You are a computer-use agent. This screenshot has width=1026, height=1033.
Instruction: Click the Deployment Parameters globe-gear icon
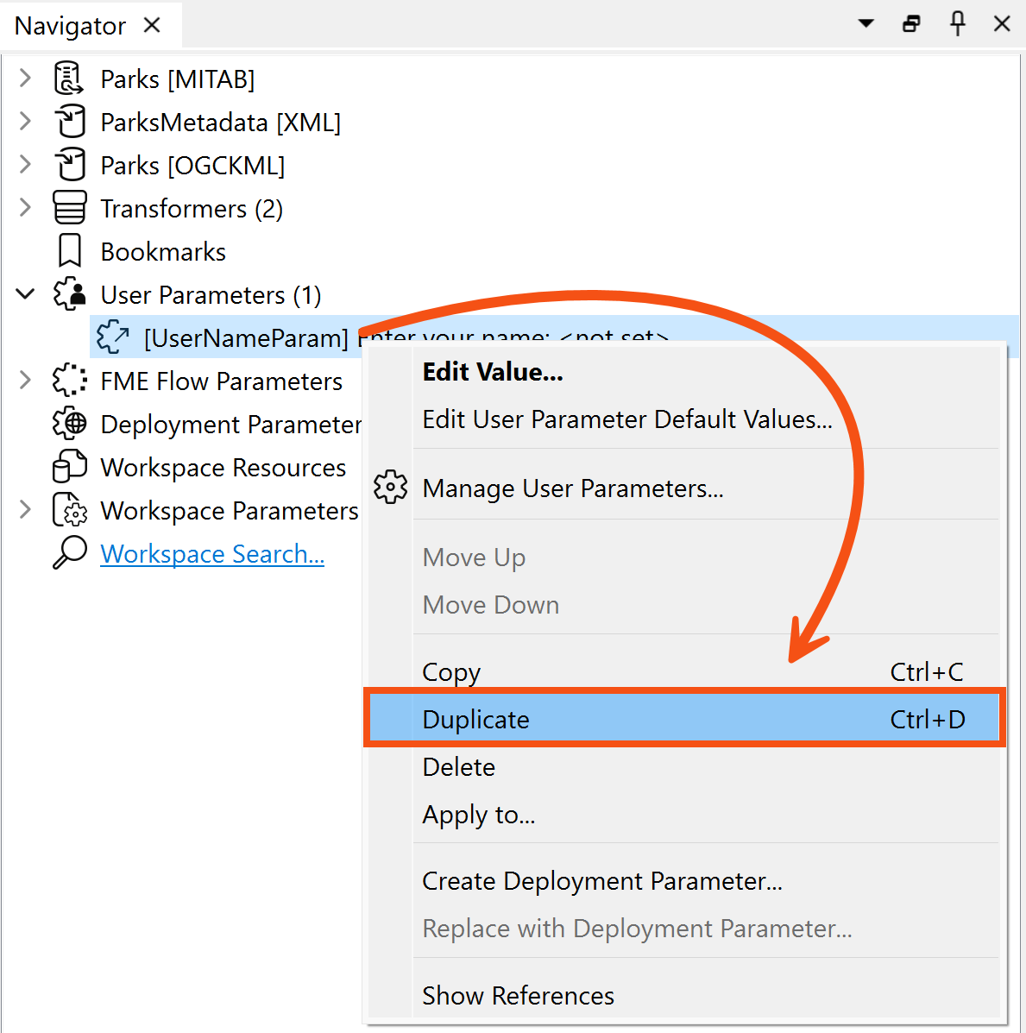tap(70, 424)
